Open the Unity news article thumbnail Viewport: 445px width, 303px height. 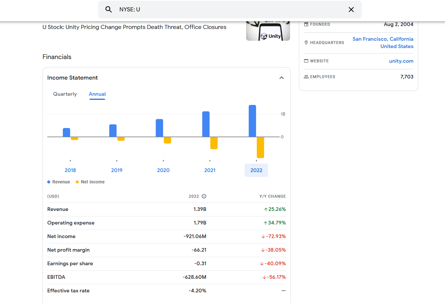(x=268, y=31)
